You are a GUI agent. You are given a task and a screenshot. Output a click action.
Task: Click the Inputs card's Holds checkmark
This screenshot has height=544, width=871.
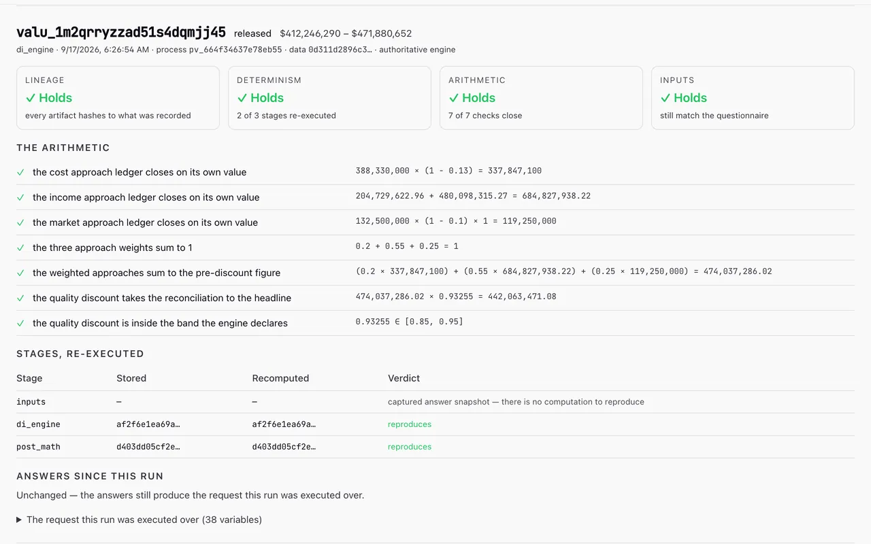click(665, 98)
